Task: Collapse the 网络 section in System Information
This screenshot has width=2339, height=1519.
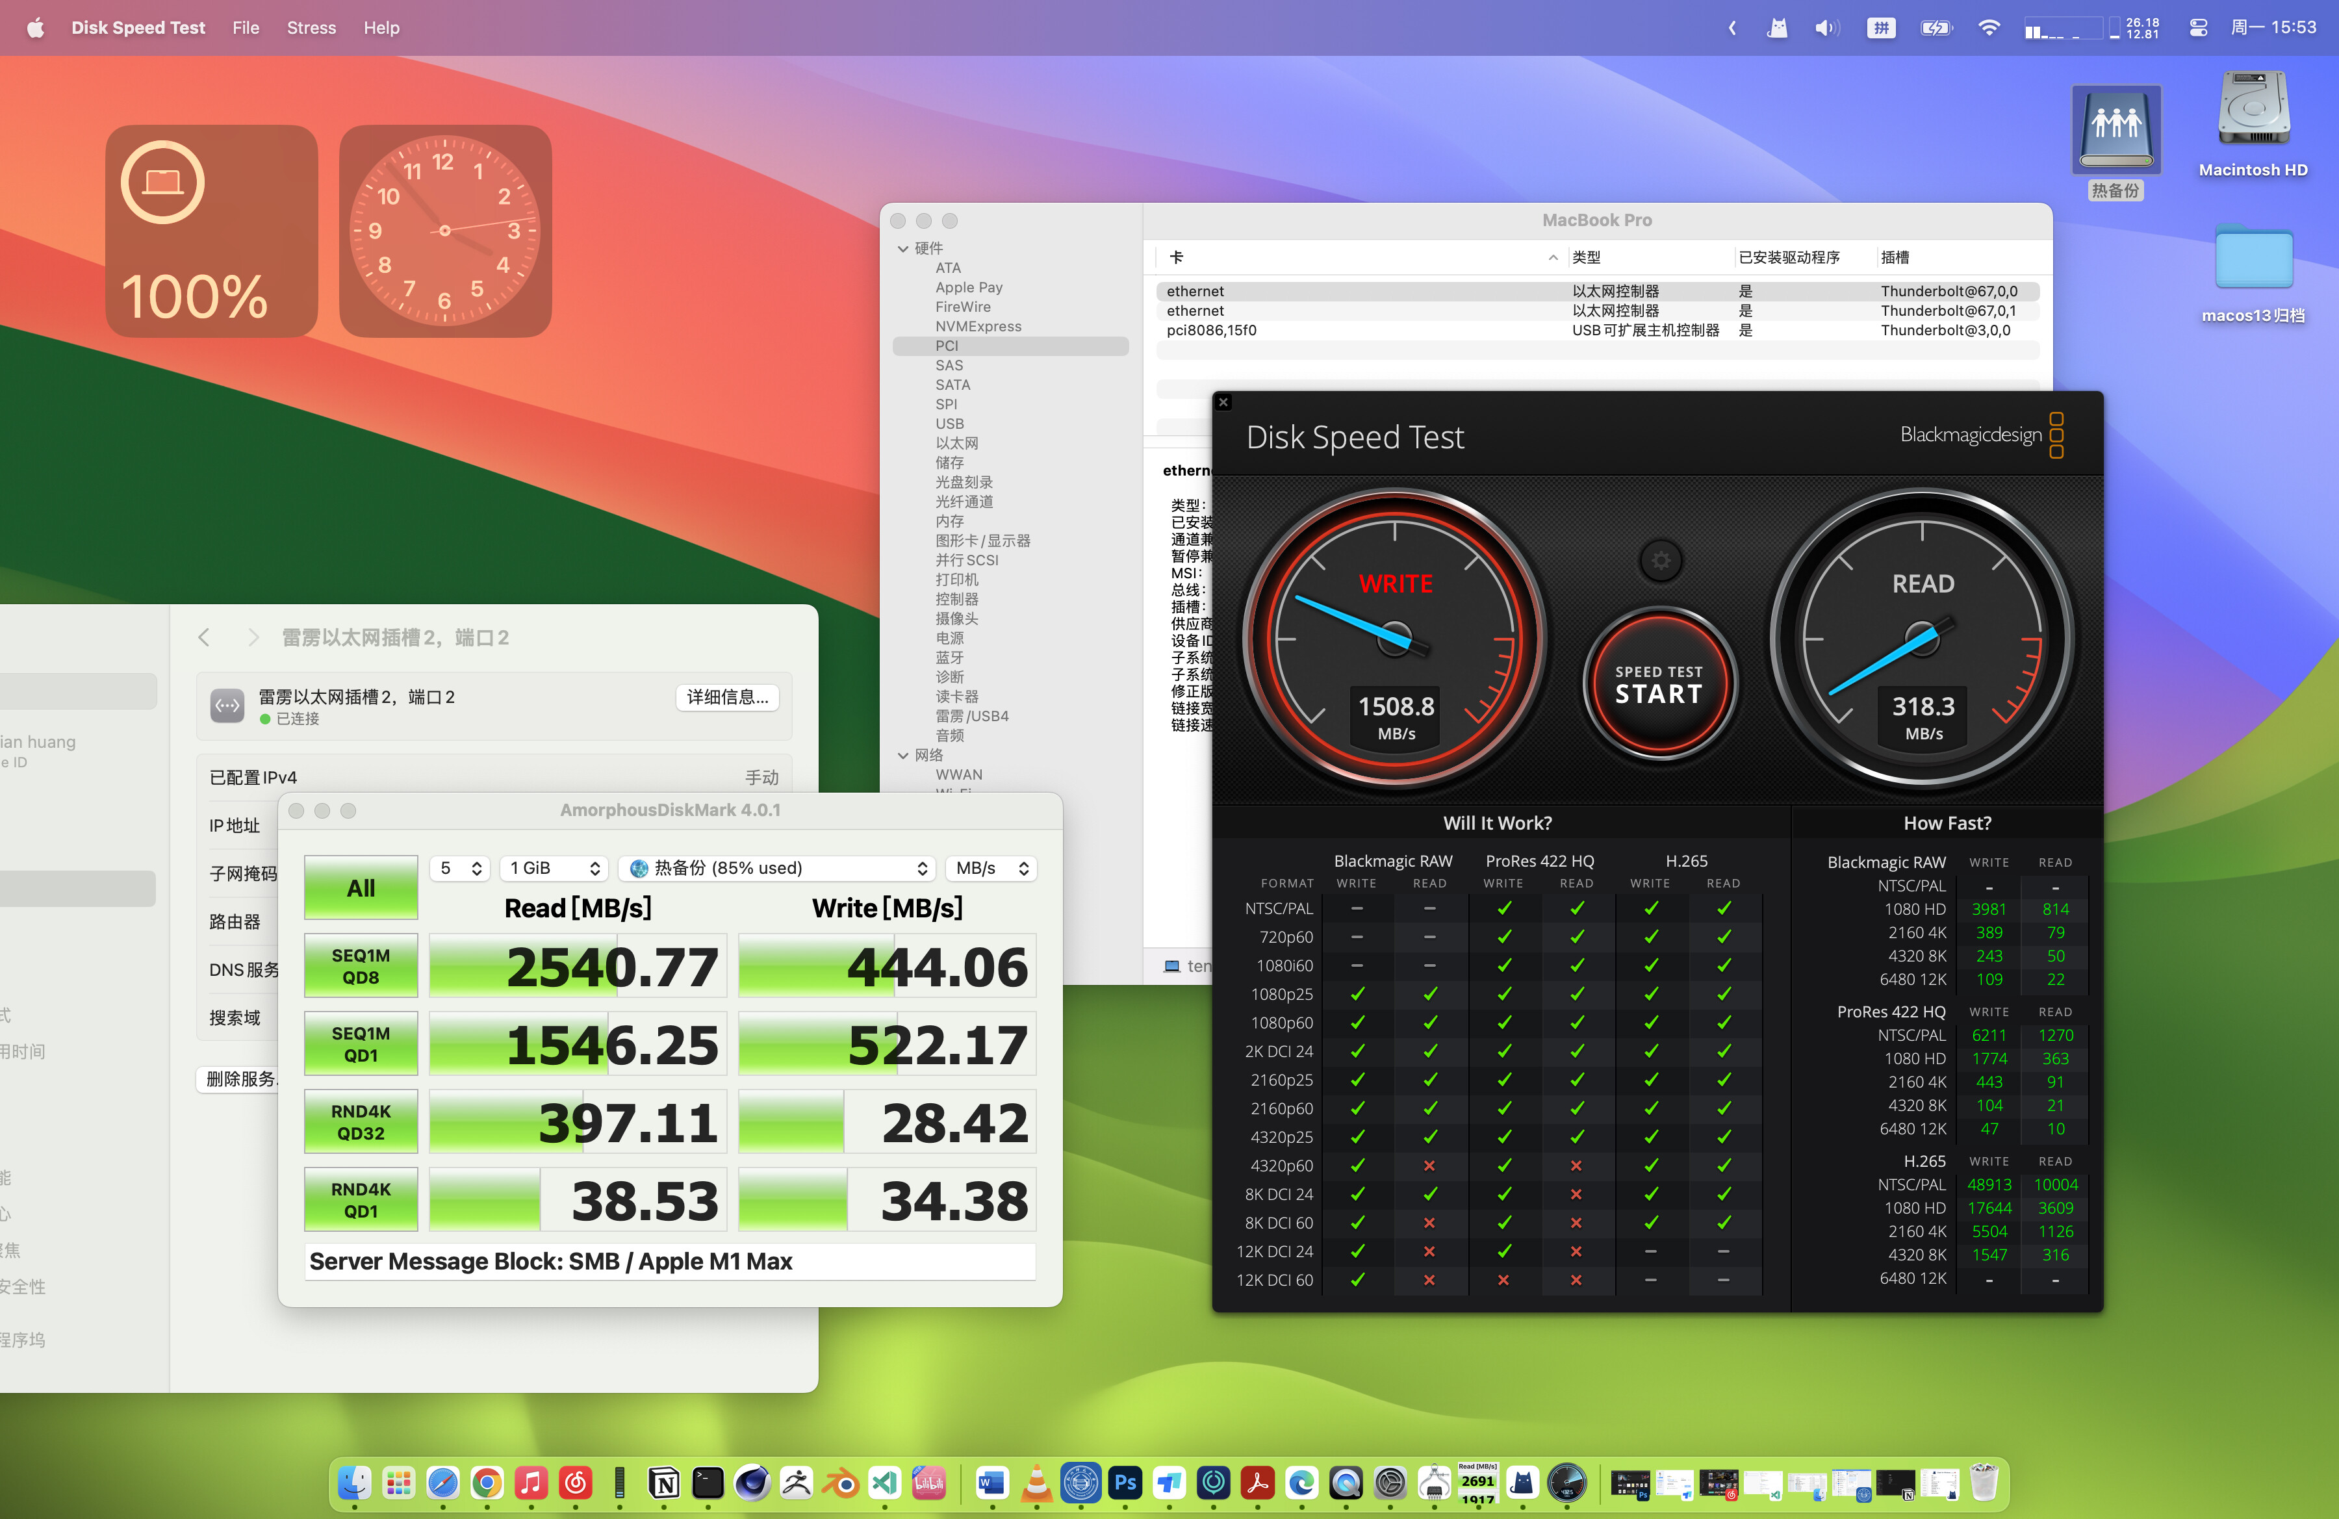Action: [903, 756]
